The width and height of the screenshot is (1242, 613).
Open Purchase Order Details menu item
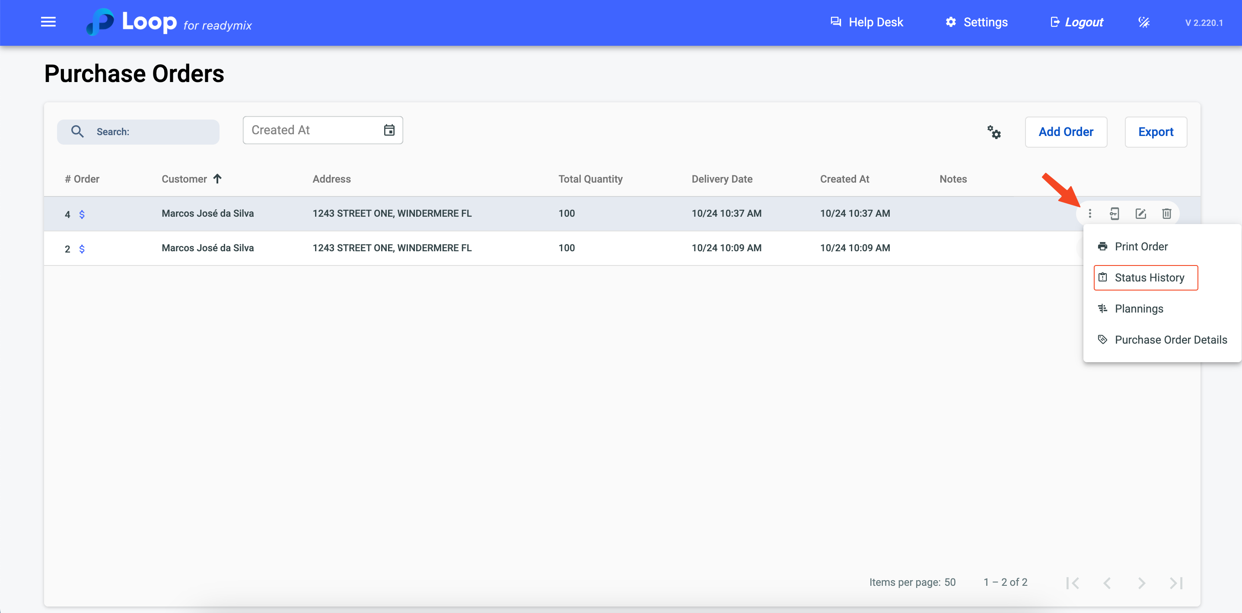[x=1170, y=340]
